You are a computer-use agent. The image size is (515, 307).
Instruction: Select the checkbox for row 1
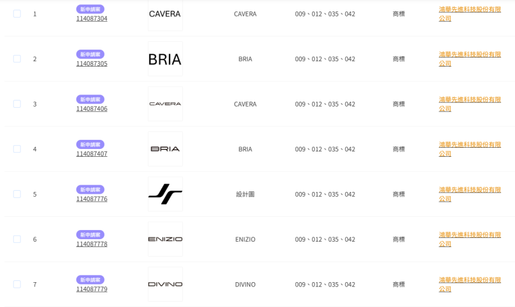tap(17, 13)
